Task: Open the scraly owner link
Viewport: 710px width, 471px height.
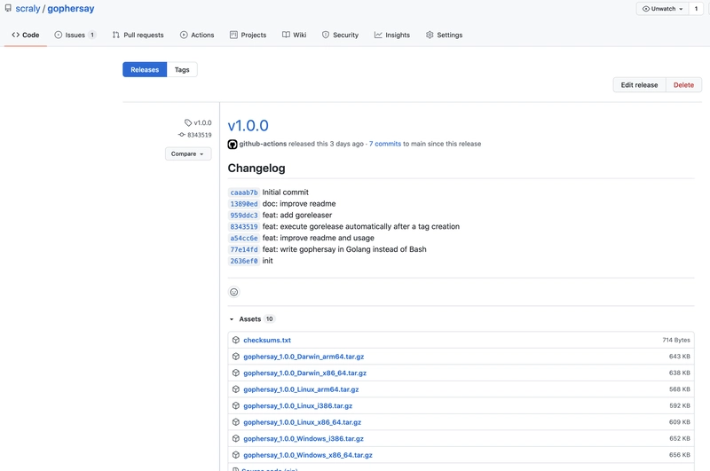Action: [x=28, y=9]
